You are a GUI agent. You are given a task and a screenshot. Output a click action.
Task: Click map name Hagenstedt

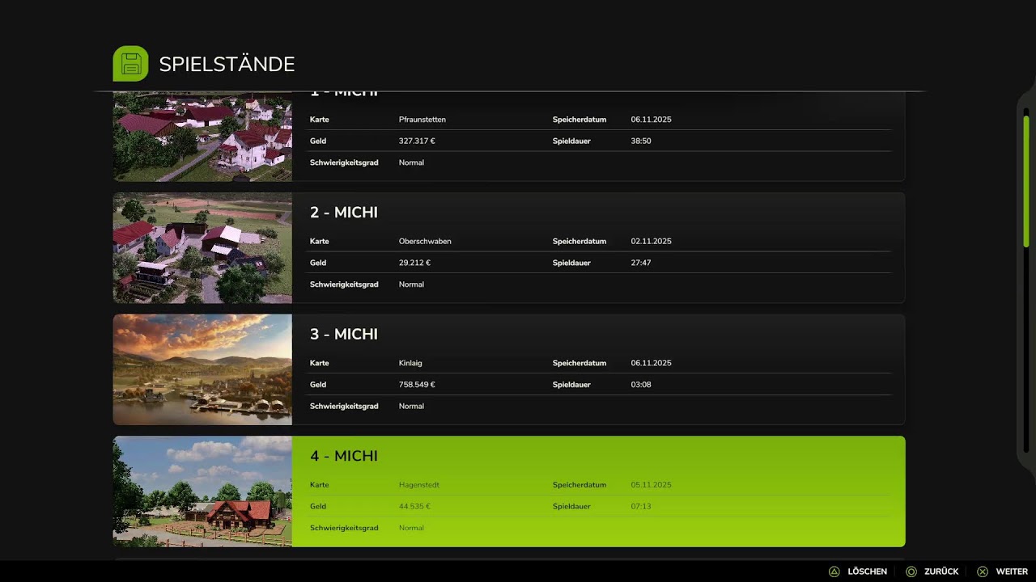(418, 485)
